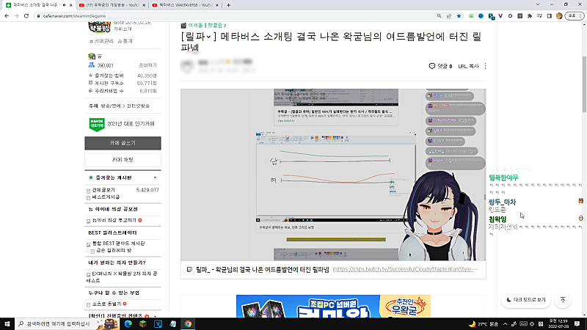Open the Chrome icon in the taskbar

click(188, 323)
